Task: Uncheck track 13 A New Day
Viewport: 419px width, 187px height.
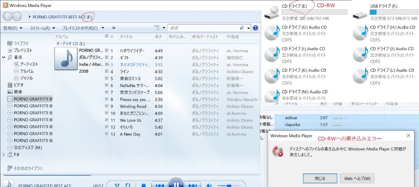Action: pos(106,134)
